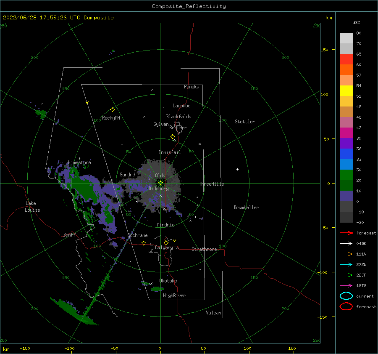Click the dBZ legend heading
Image resolution: width=378 pixels, height=354 pixels.
pyautogui.click(x=356, y=22)
